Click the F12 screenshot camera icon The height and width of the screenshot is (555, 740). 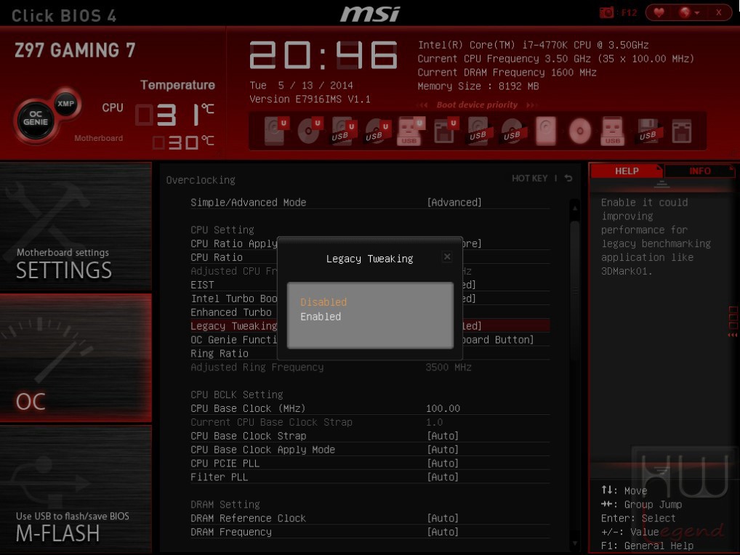[606, 13]
